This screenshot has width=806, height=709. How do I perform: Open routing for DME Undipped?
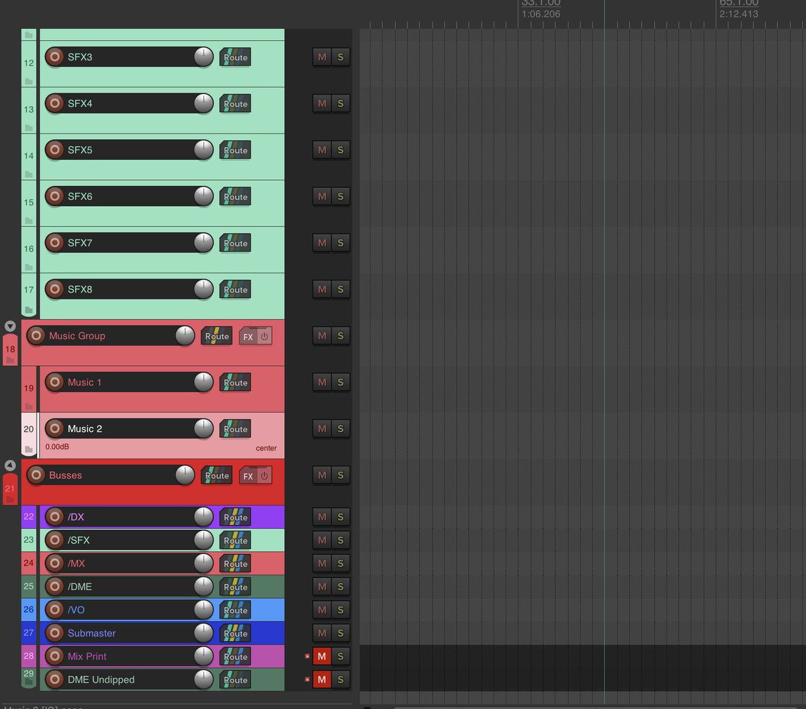[235, 679]
